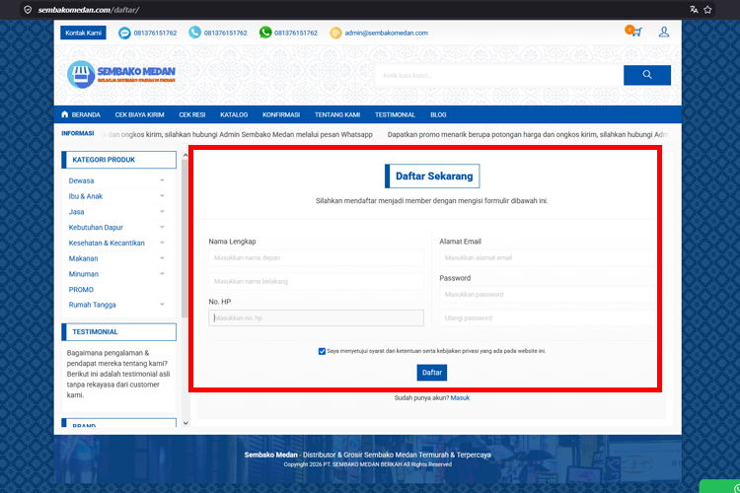Click the Ulangi password field

(548, 317)
